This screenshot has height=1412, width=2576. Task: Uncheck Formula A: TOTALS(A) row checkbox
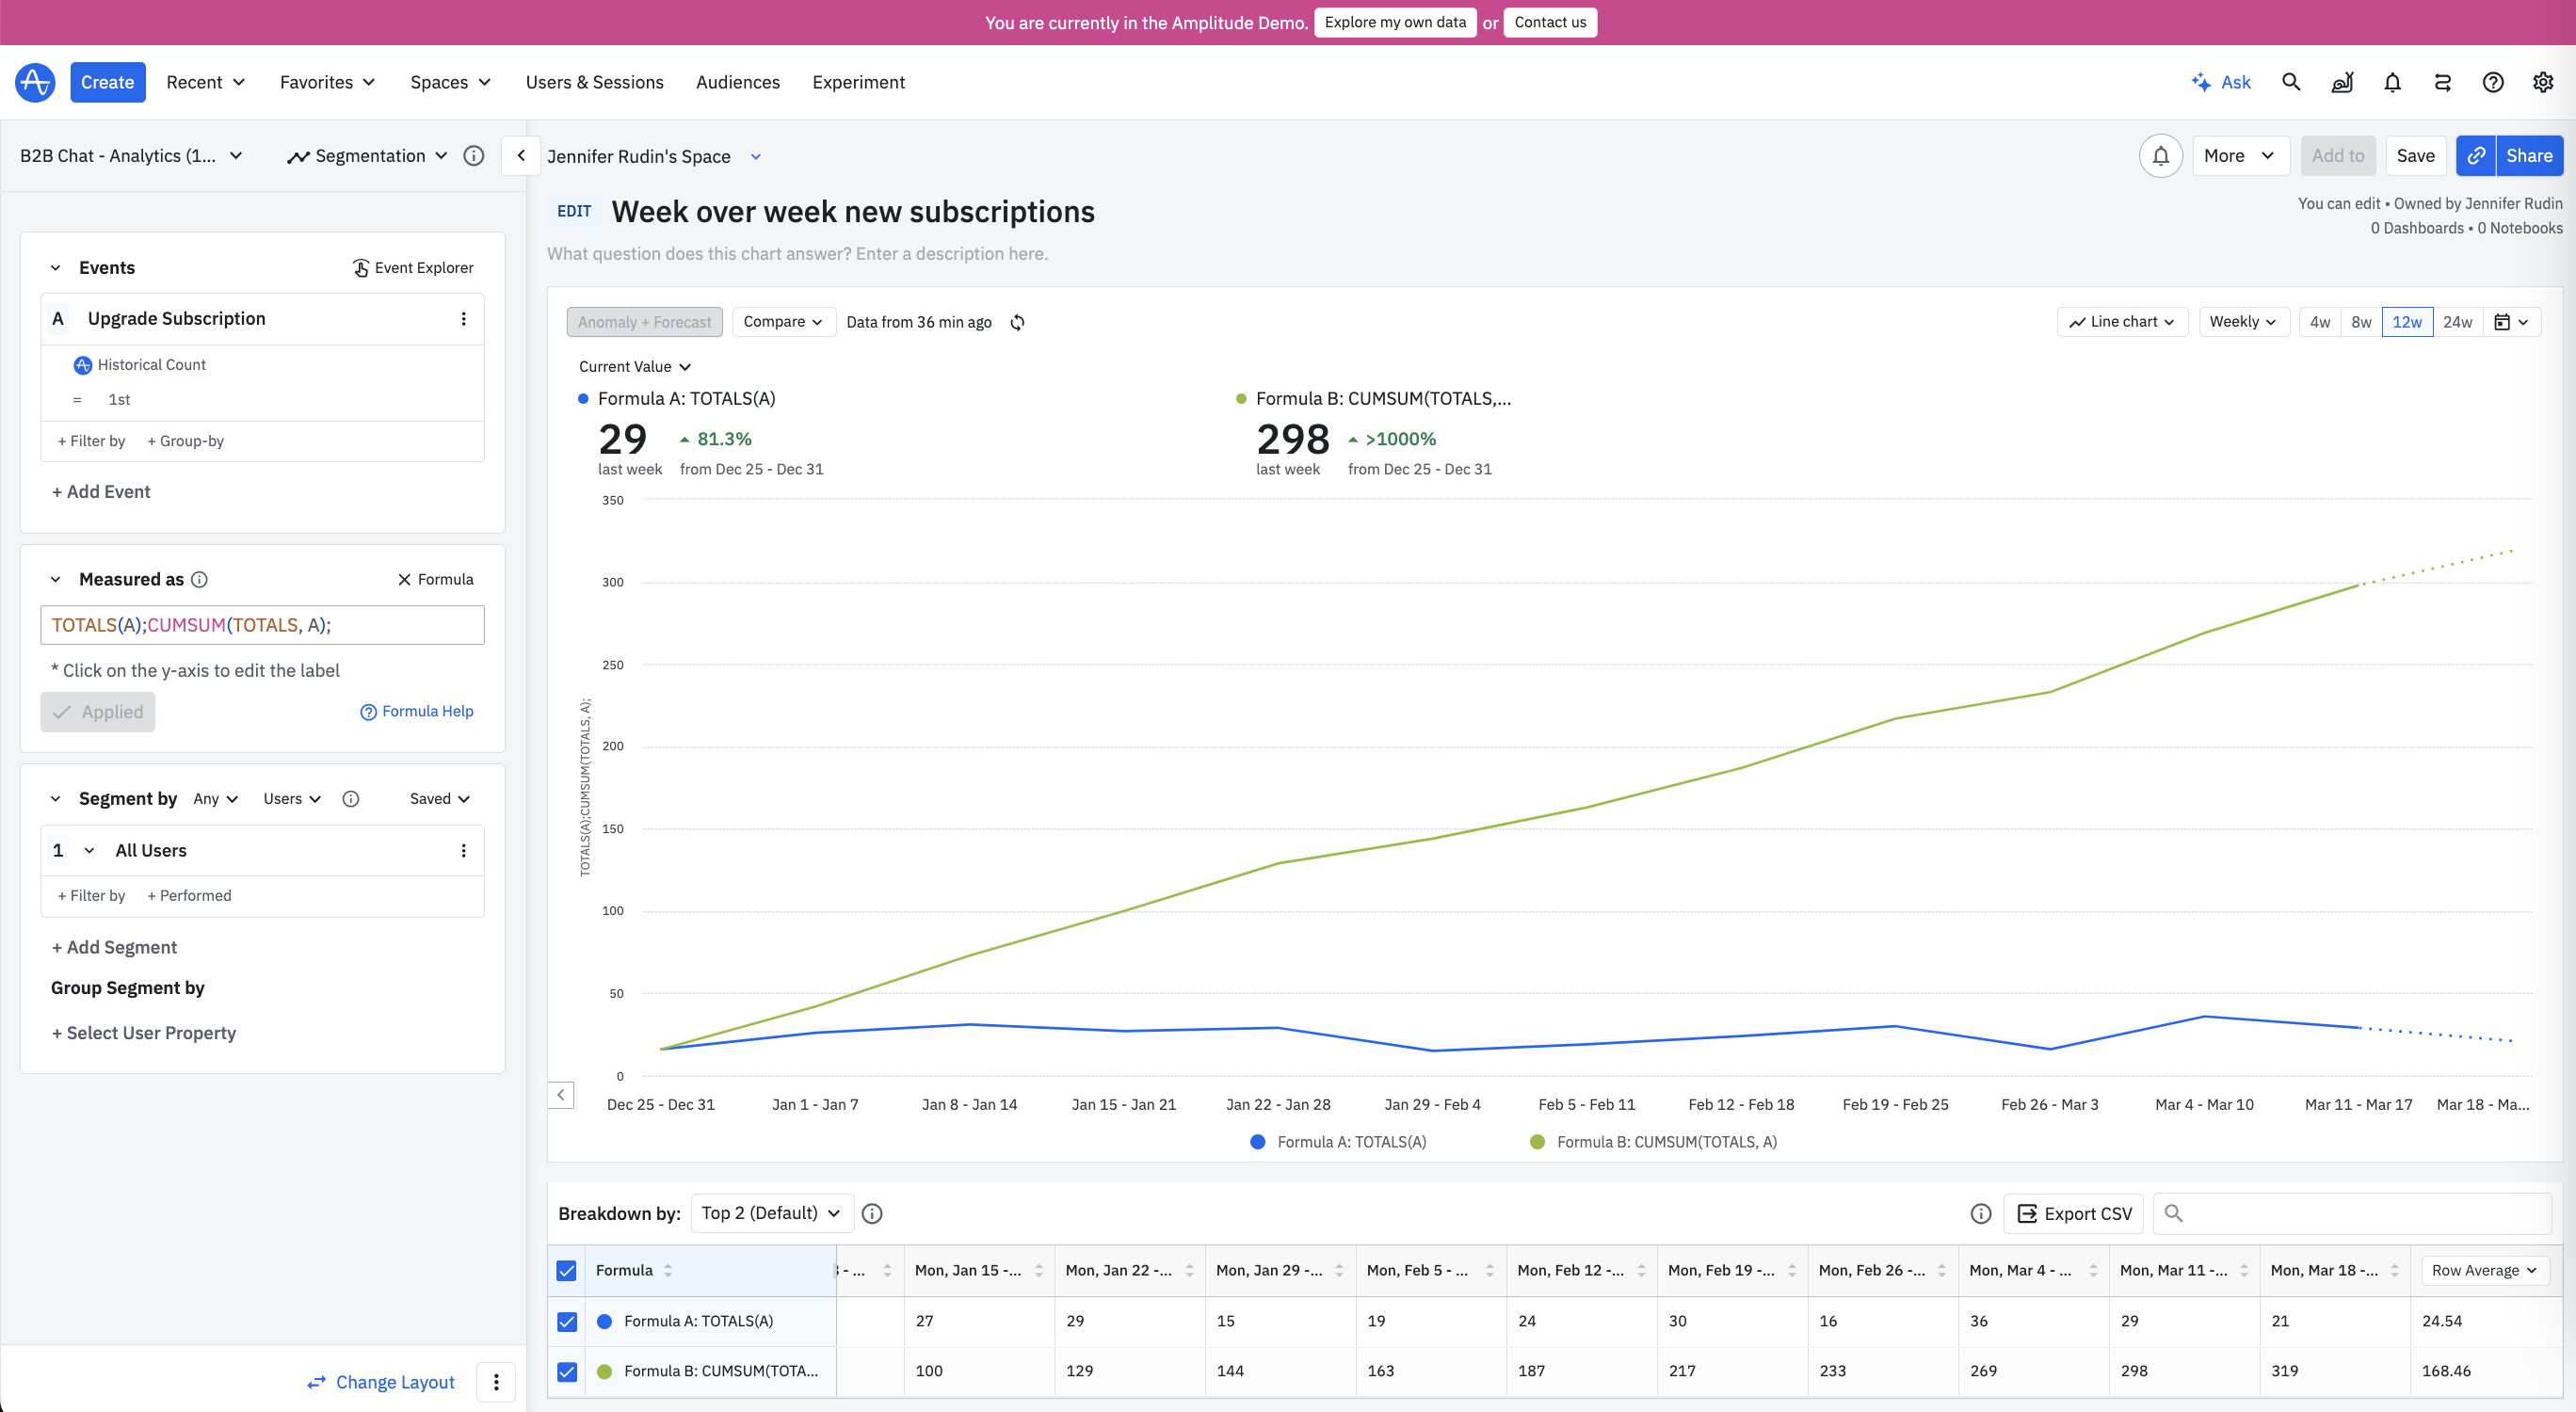click(567, 1321)
